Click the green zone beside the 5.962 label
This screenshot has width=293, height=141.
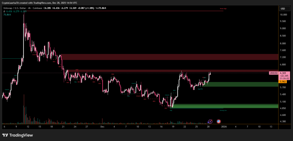243,84
